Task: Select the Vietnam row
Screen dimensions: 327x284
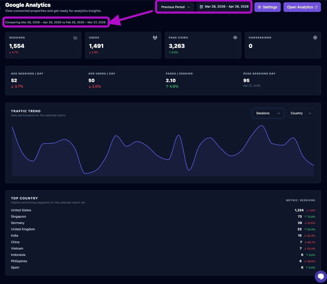Action: click(x=163, y=249)
